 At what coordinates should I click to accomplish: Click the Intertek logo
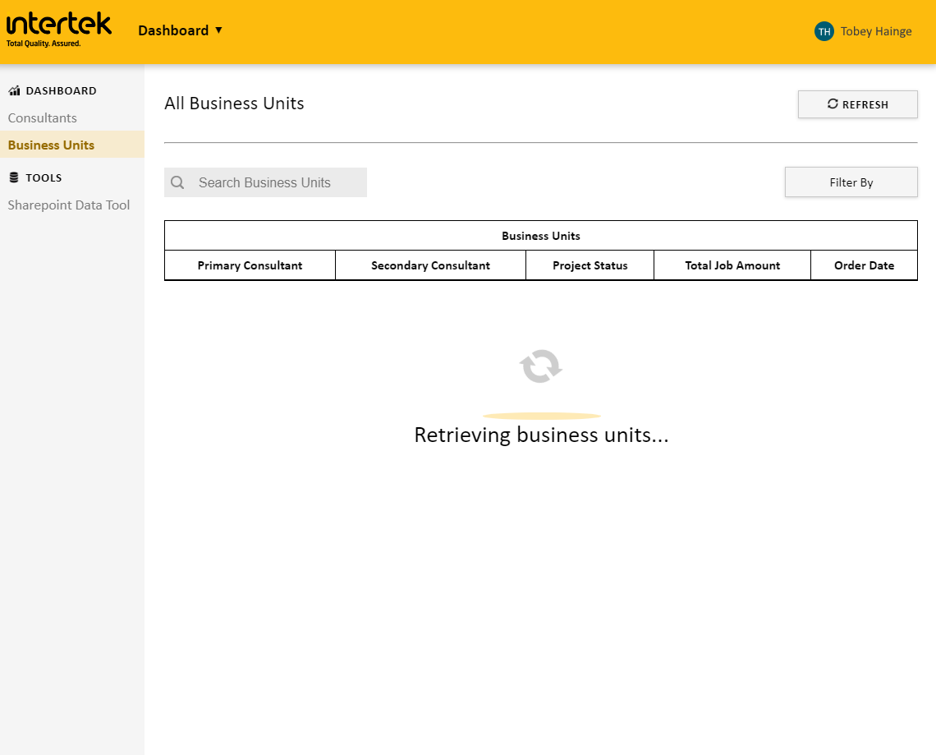58,30
